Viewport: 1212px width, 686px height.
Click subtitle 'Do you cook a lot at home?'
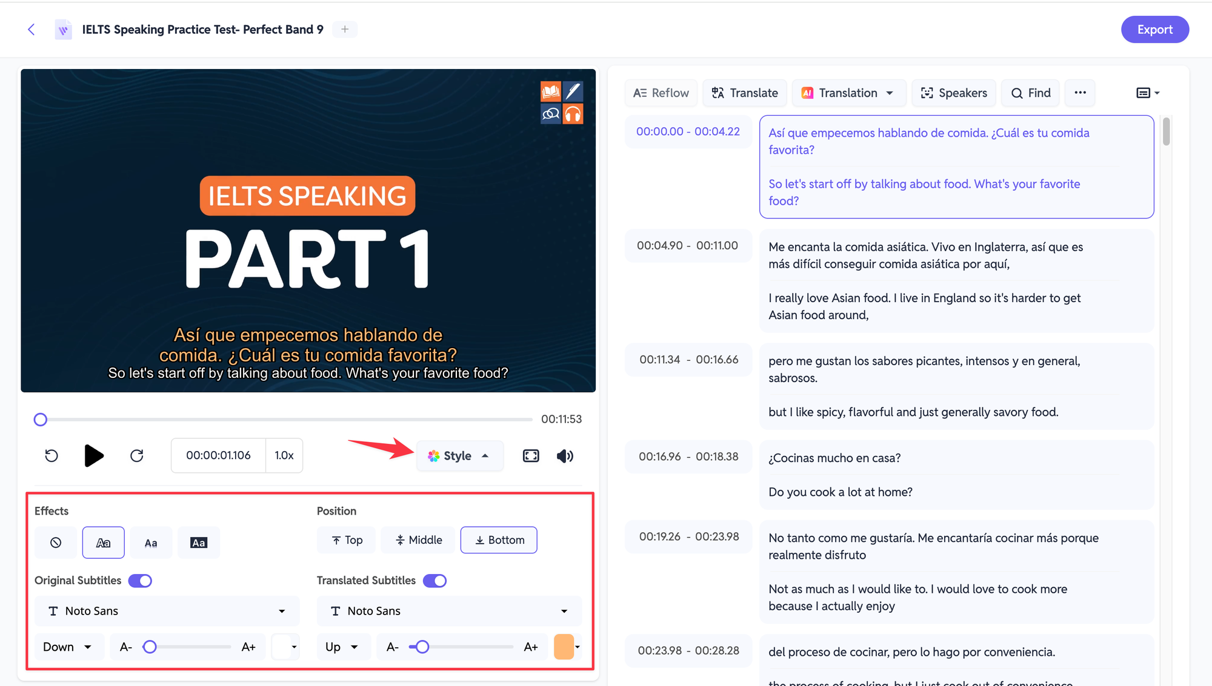841,492
